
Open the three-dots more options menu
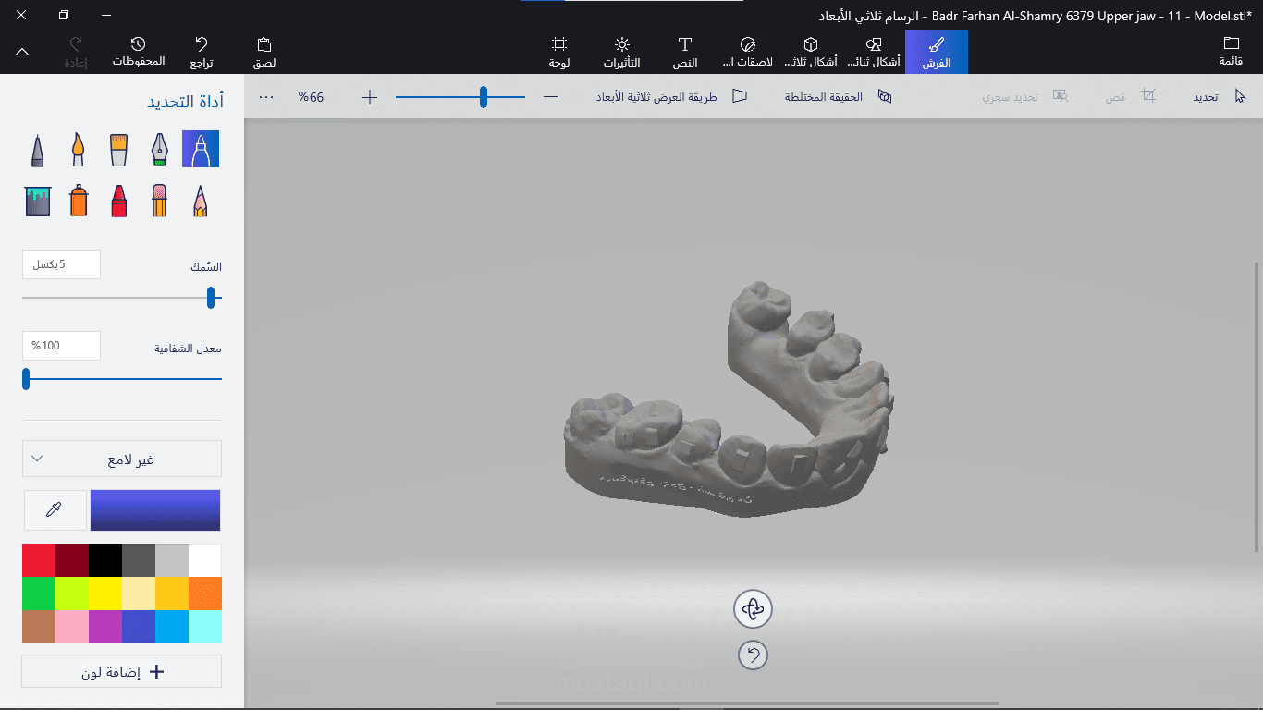(x=266, y=97)
